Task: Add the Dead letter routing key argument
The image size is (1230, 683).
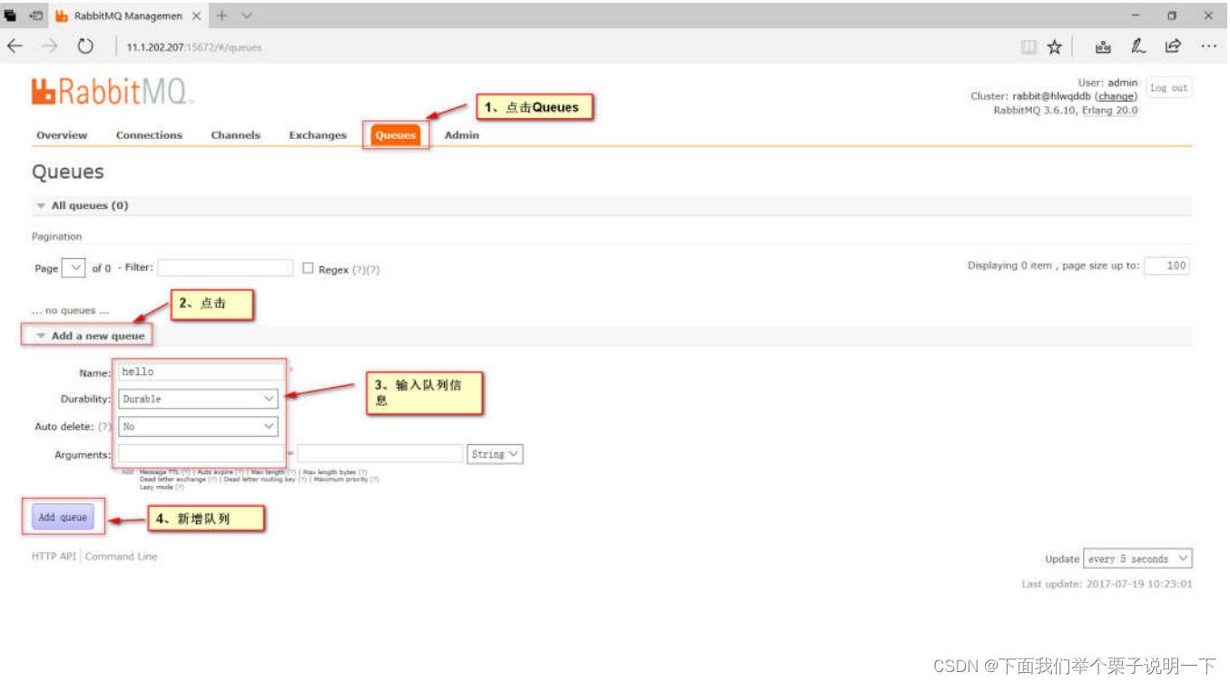Action: tap(260, 480)
